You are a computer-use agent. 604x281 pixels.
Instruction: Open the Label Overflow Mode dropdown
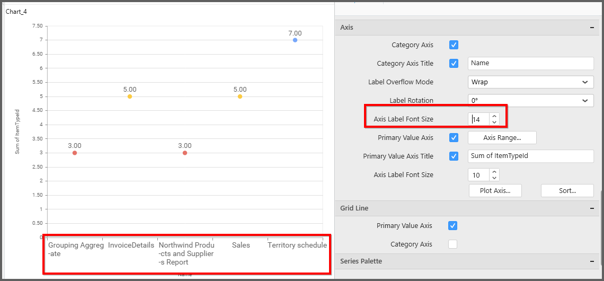tap(530, 82)
